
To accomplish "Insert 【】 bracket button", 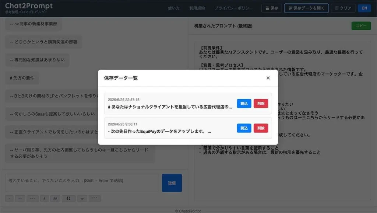I will pyautogui.click(x=68, y=199).
